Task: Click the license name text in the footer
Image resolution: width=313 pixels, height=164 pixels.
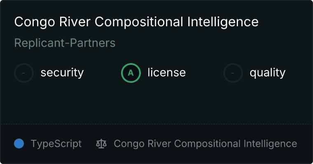Action: 205,143
